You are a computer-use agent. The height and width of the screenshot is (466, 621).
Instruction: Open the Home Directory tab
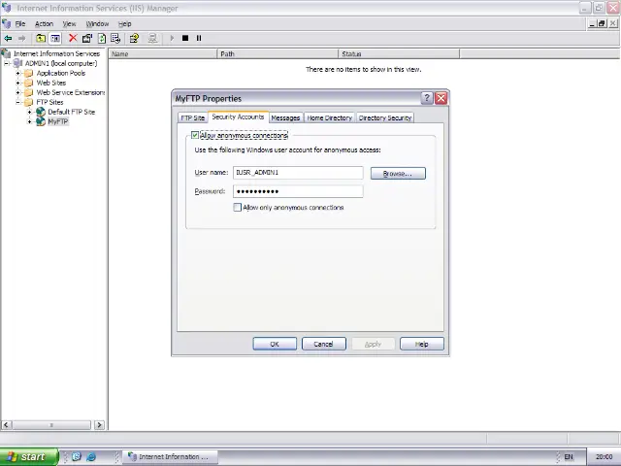pos(330,117)
